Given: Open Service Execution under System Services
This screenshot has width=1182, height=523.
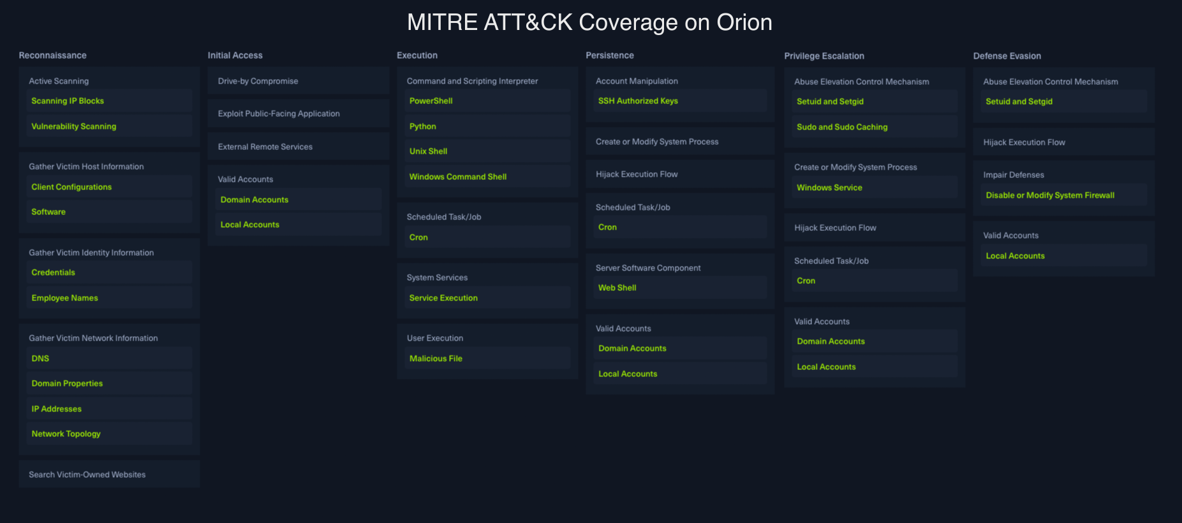Looking at the screenshot, I should tap(443, 298).
